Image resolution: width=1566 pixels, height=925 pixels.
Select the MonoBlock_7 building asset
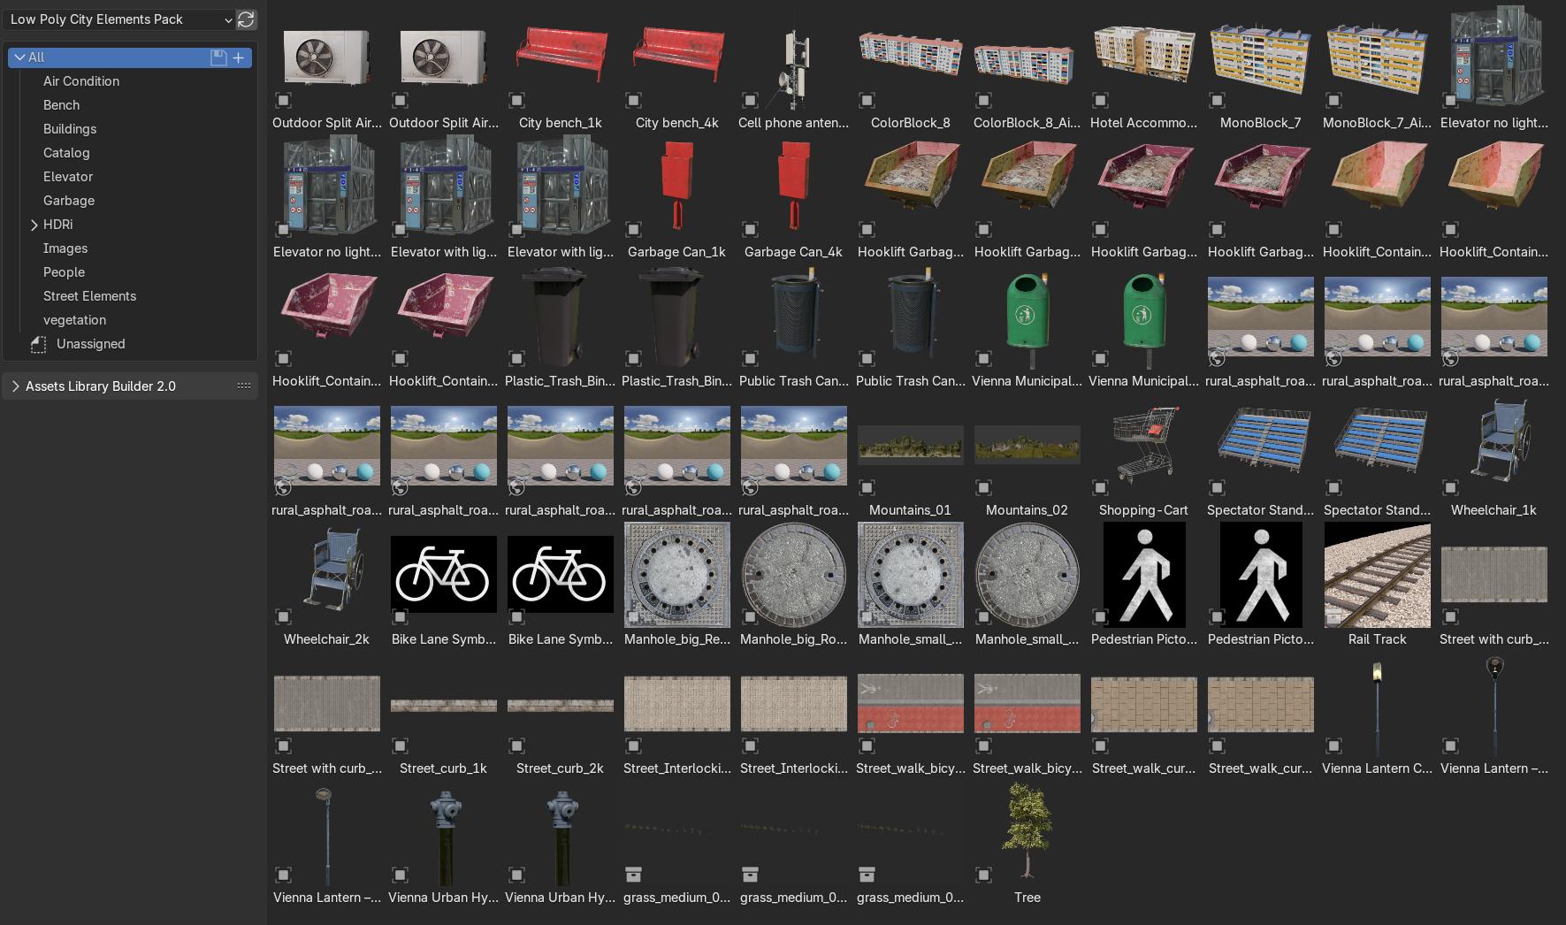1261,69
